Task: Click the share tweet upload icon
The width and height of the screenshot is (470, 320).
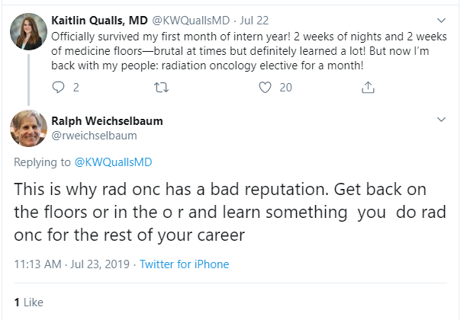Action: pos(369,88)
